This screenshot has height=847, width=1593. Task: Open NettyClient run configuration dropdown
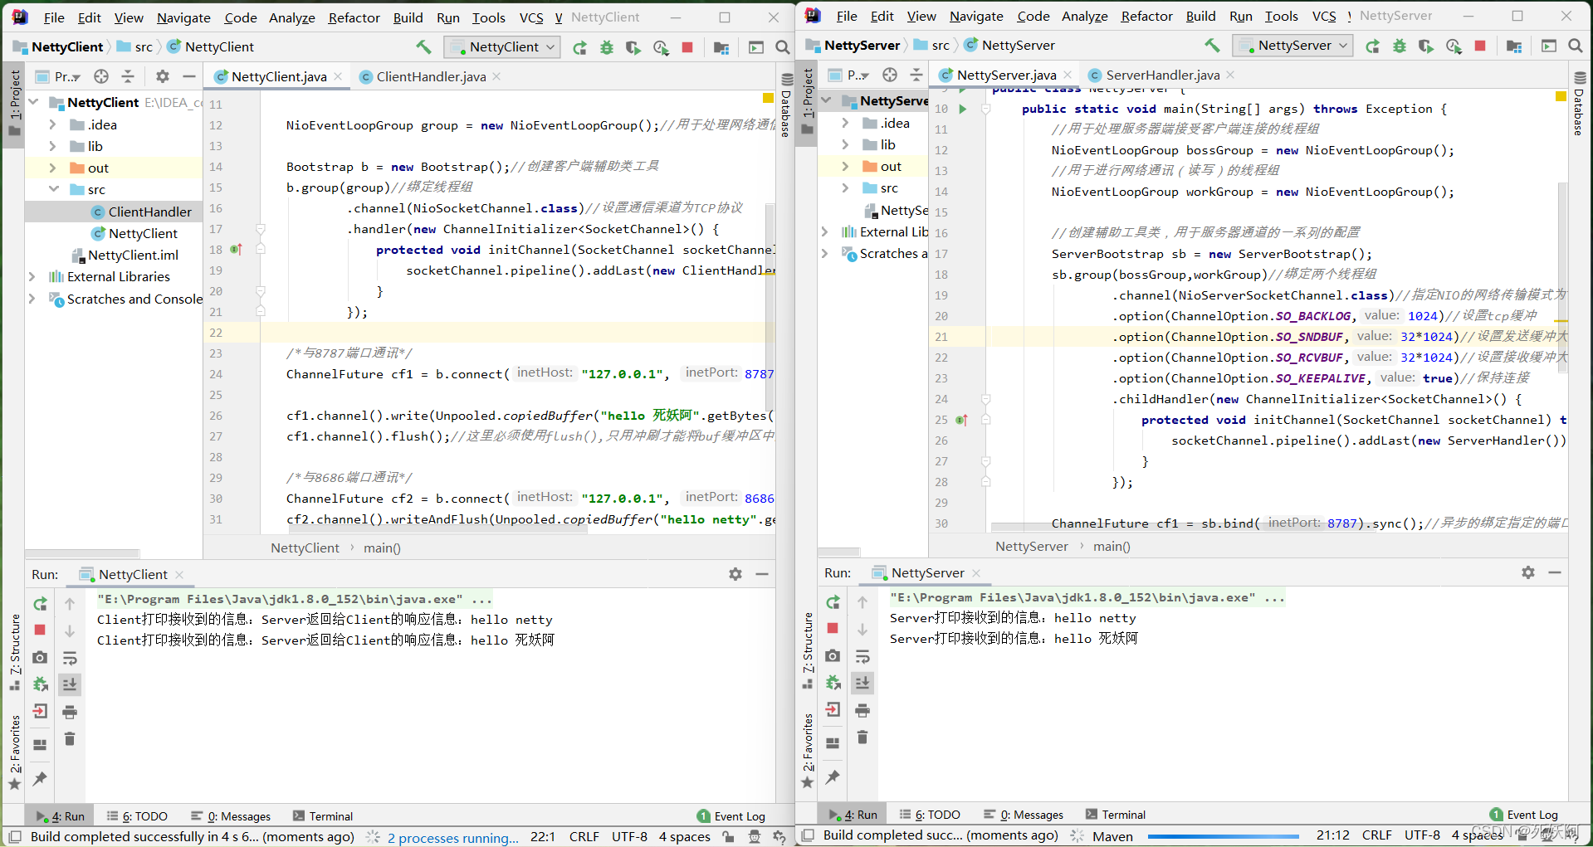coord(502,47)
